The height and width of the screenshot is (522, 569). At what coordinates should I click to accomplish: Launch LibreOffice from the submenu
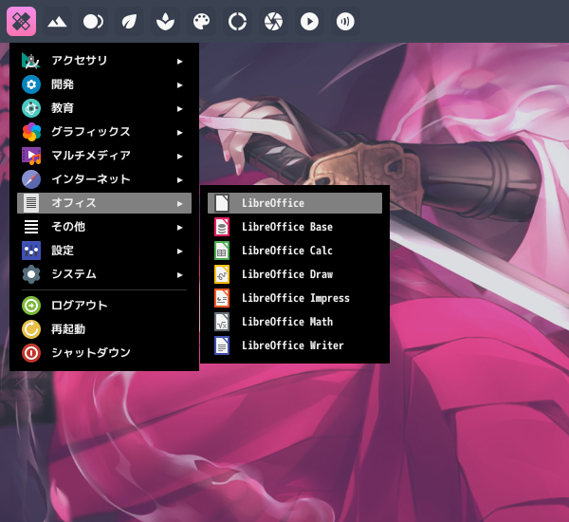[x=295, y=203]
